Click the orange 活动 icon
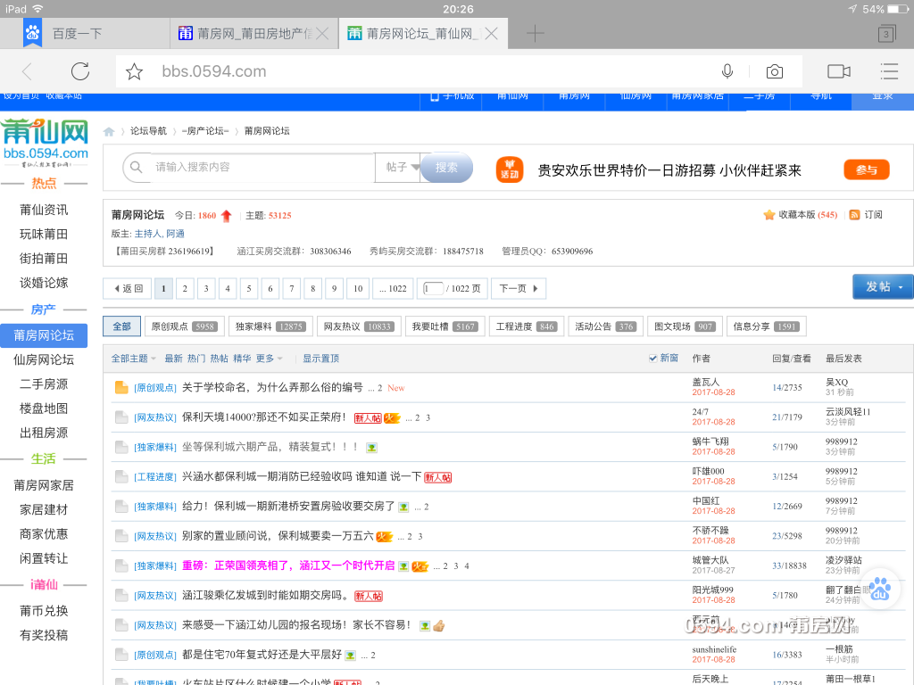The width and height of the screenshot is (914, 685). click(510, 170)
